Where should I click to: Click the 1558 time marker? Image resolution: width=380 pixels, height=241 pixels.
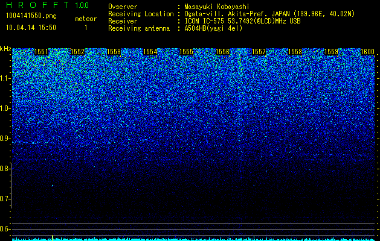click(x=295, y=52)
